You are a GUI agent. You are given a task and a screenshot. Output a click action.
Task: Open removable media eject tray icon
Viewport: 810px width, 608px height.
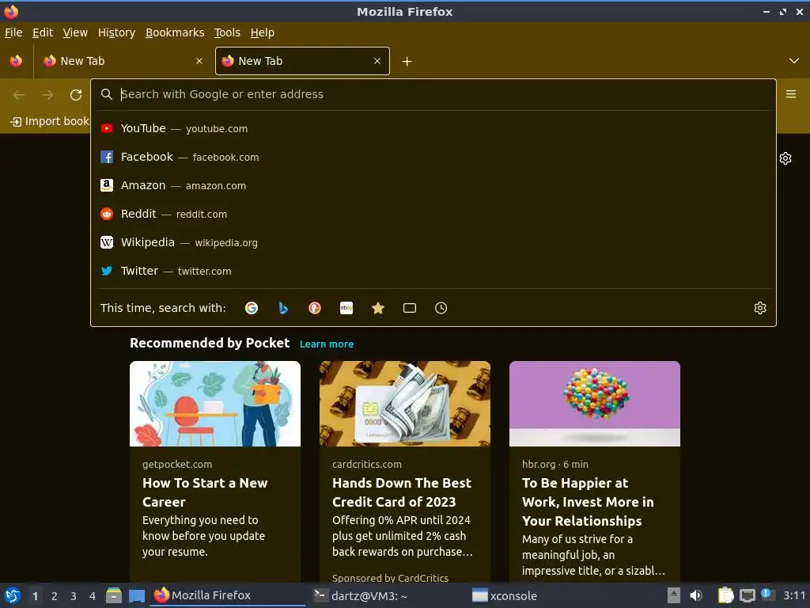point(674,595)
